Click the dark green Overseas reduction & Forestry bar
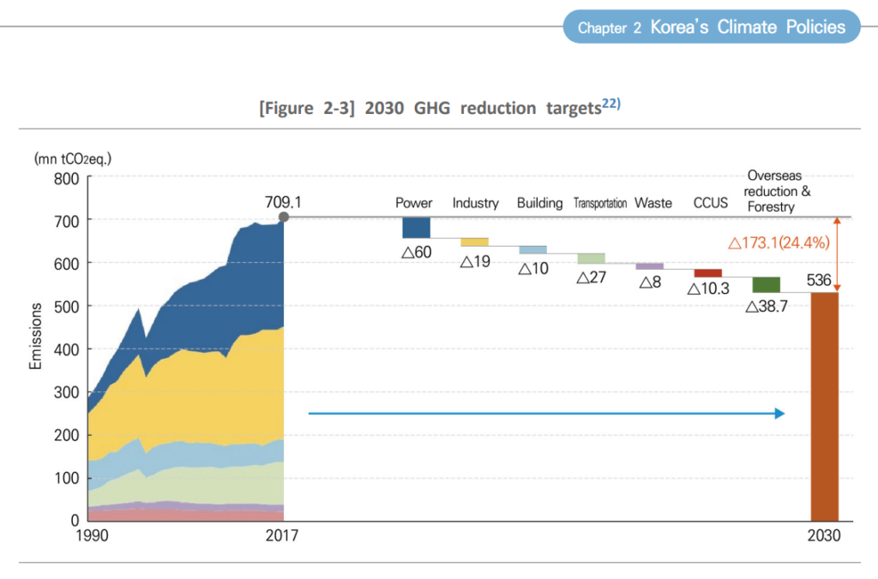The width and height of the screenshot is (878, 579). coord(767,284)
